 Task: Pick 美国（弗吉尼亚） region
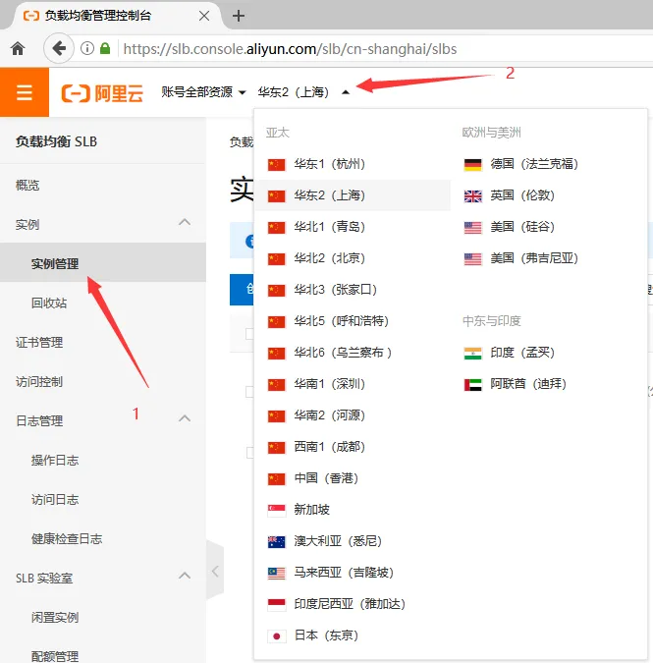tap(549, 258)
